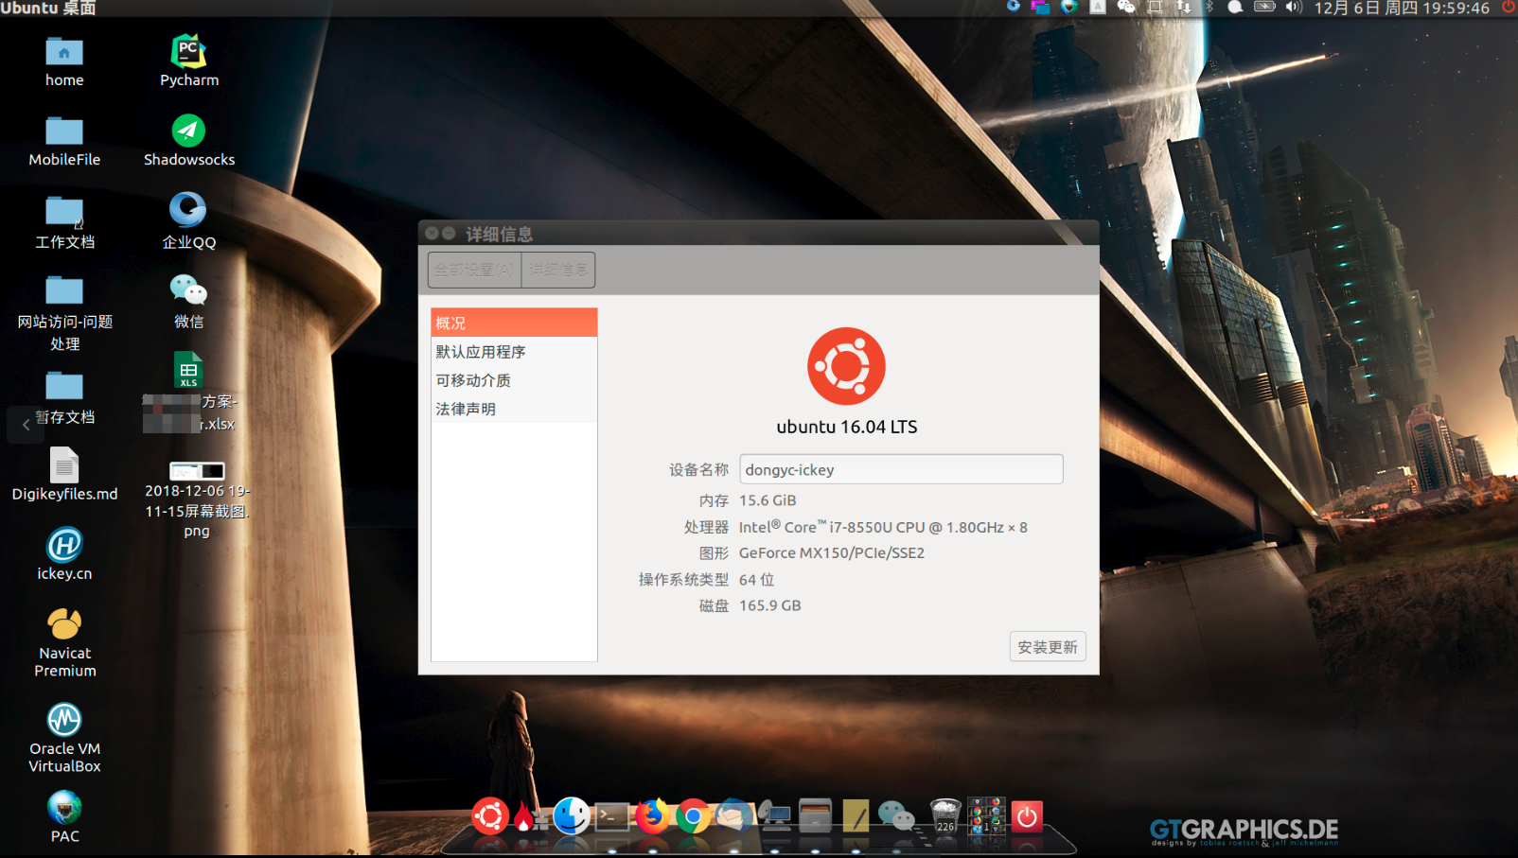Click the 15.6 GiB memory value
This screenshot has width=1518, height=858.
coord(768,500)
